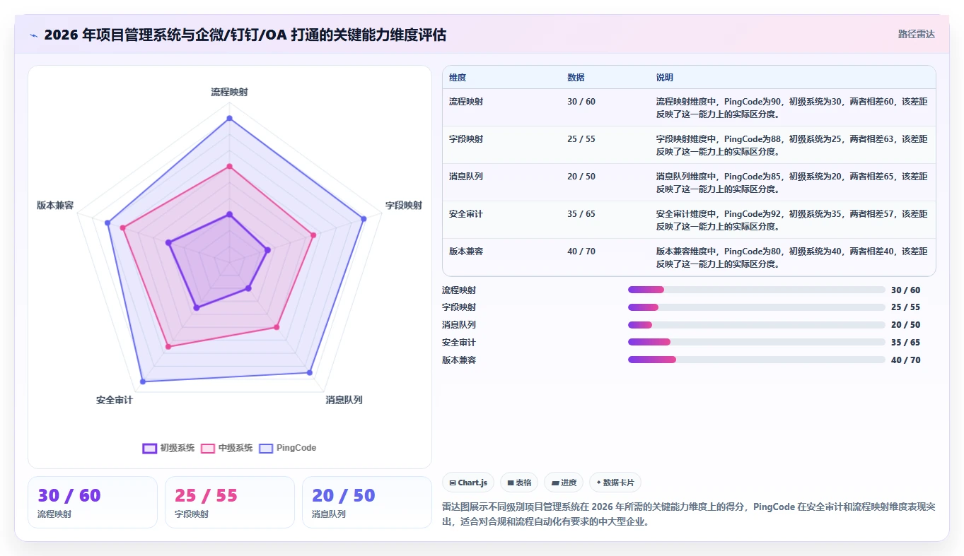964x556 pixels.
Task: Click the 40 / 70 value in the table
Action: (581, 252)
